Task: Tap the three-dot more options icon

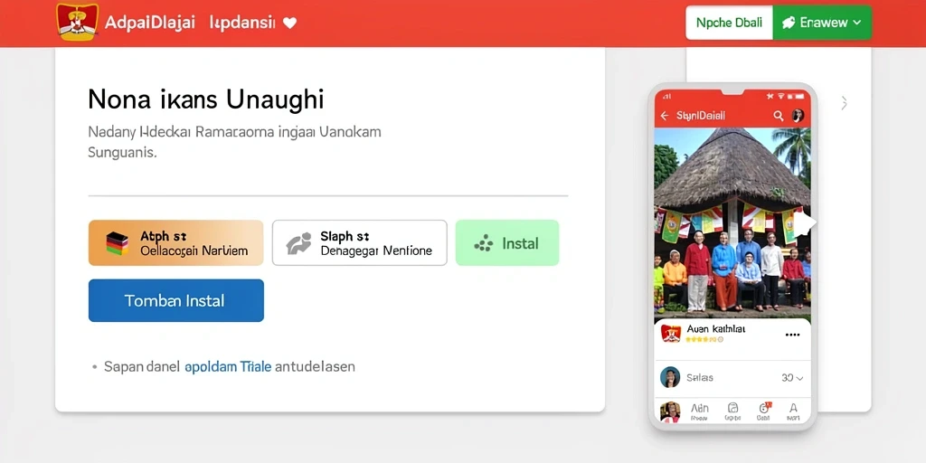Action: tap(792, 335)
